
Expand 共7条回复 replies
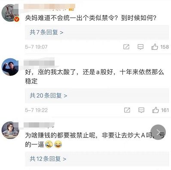(46, 32)
